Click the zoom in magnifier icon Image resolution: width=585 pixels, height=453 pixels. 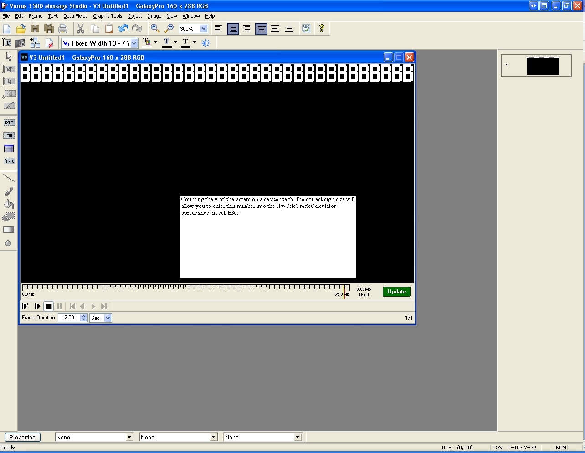(155, 29)
